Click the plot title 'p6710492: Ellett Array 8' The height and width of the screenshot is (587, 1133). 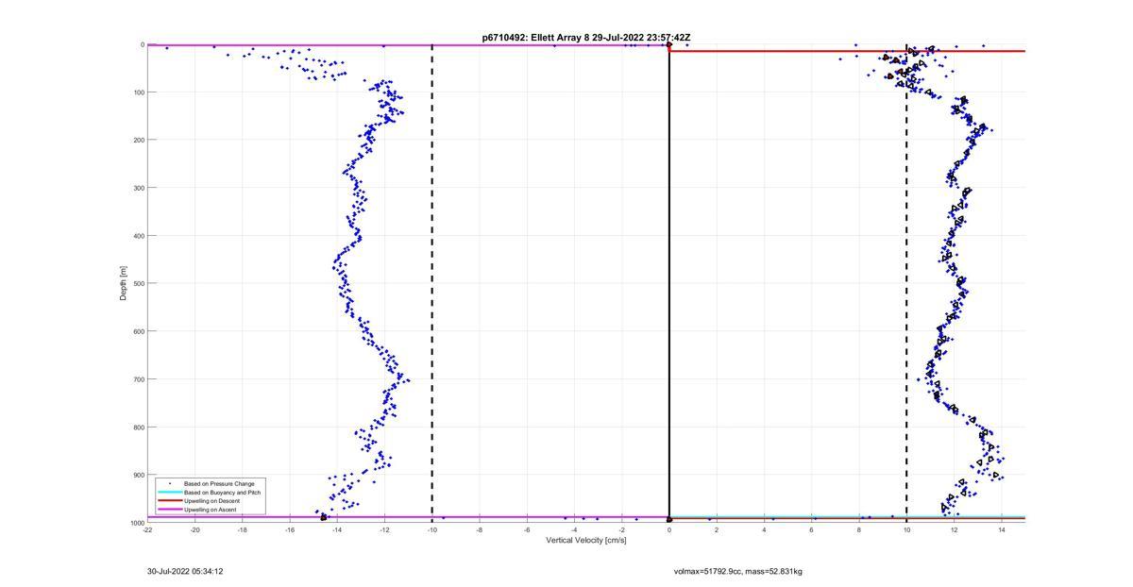pyautogui.click(x=536, y=38)
